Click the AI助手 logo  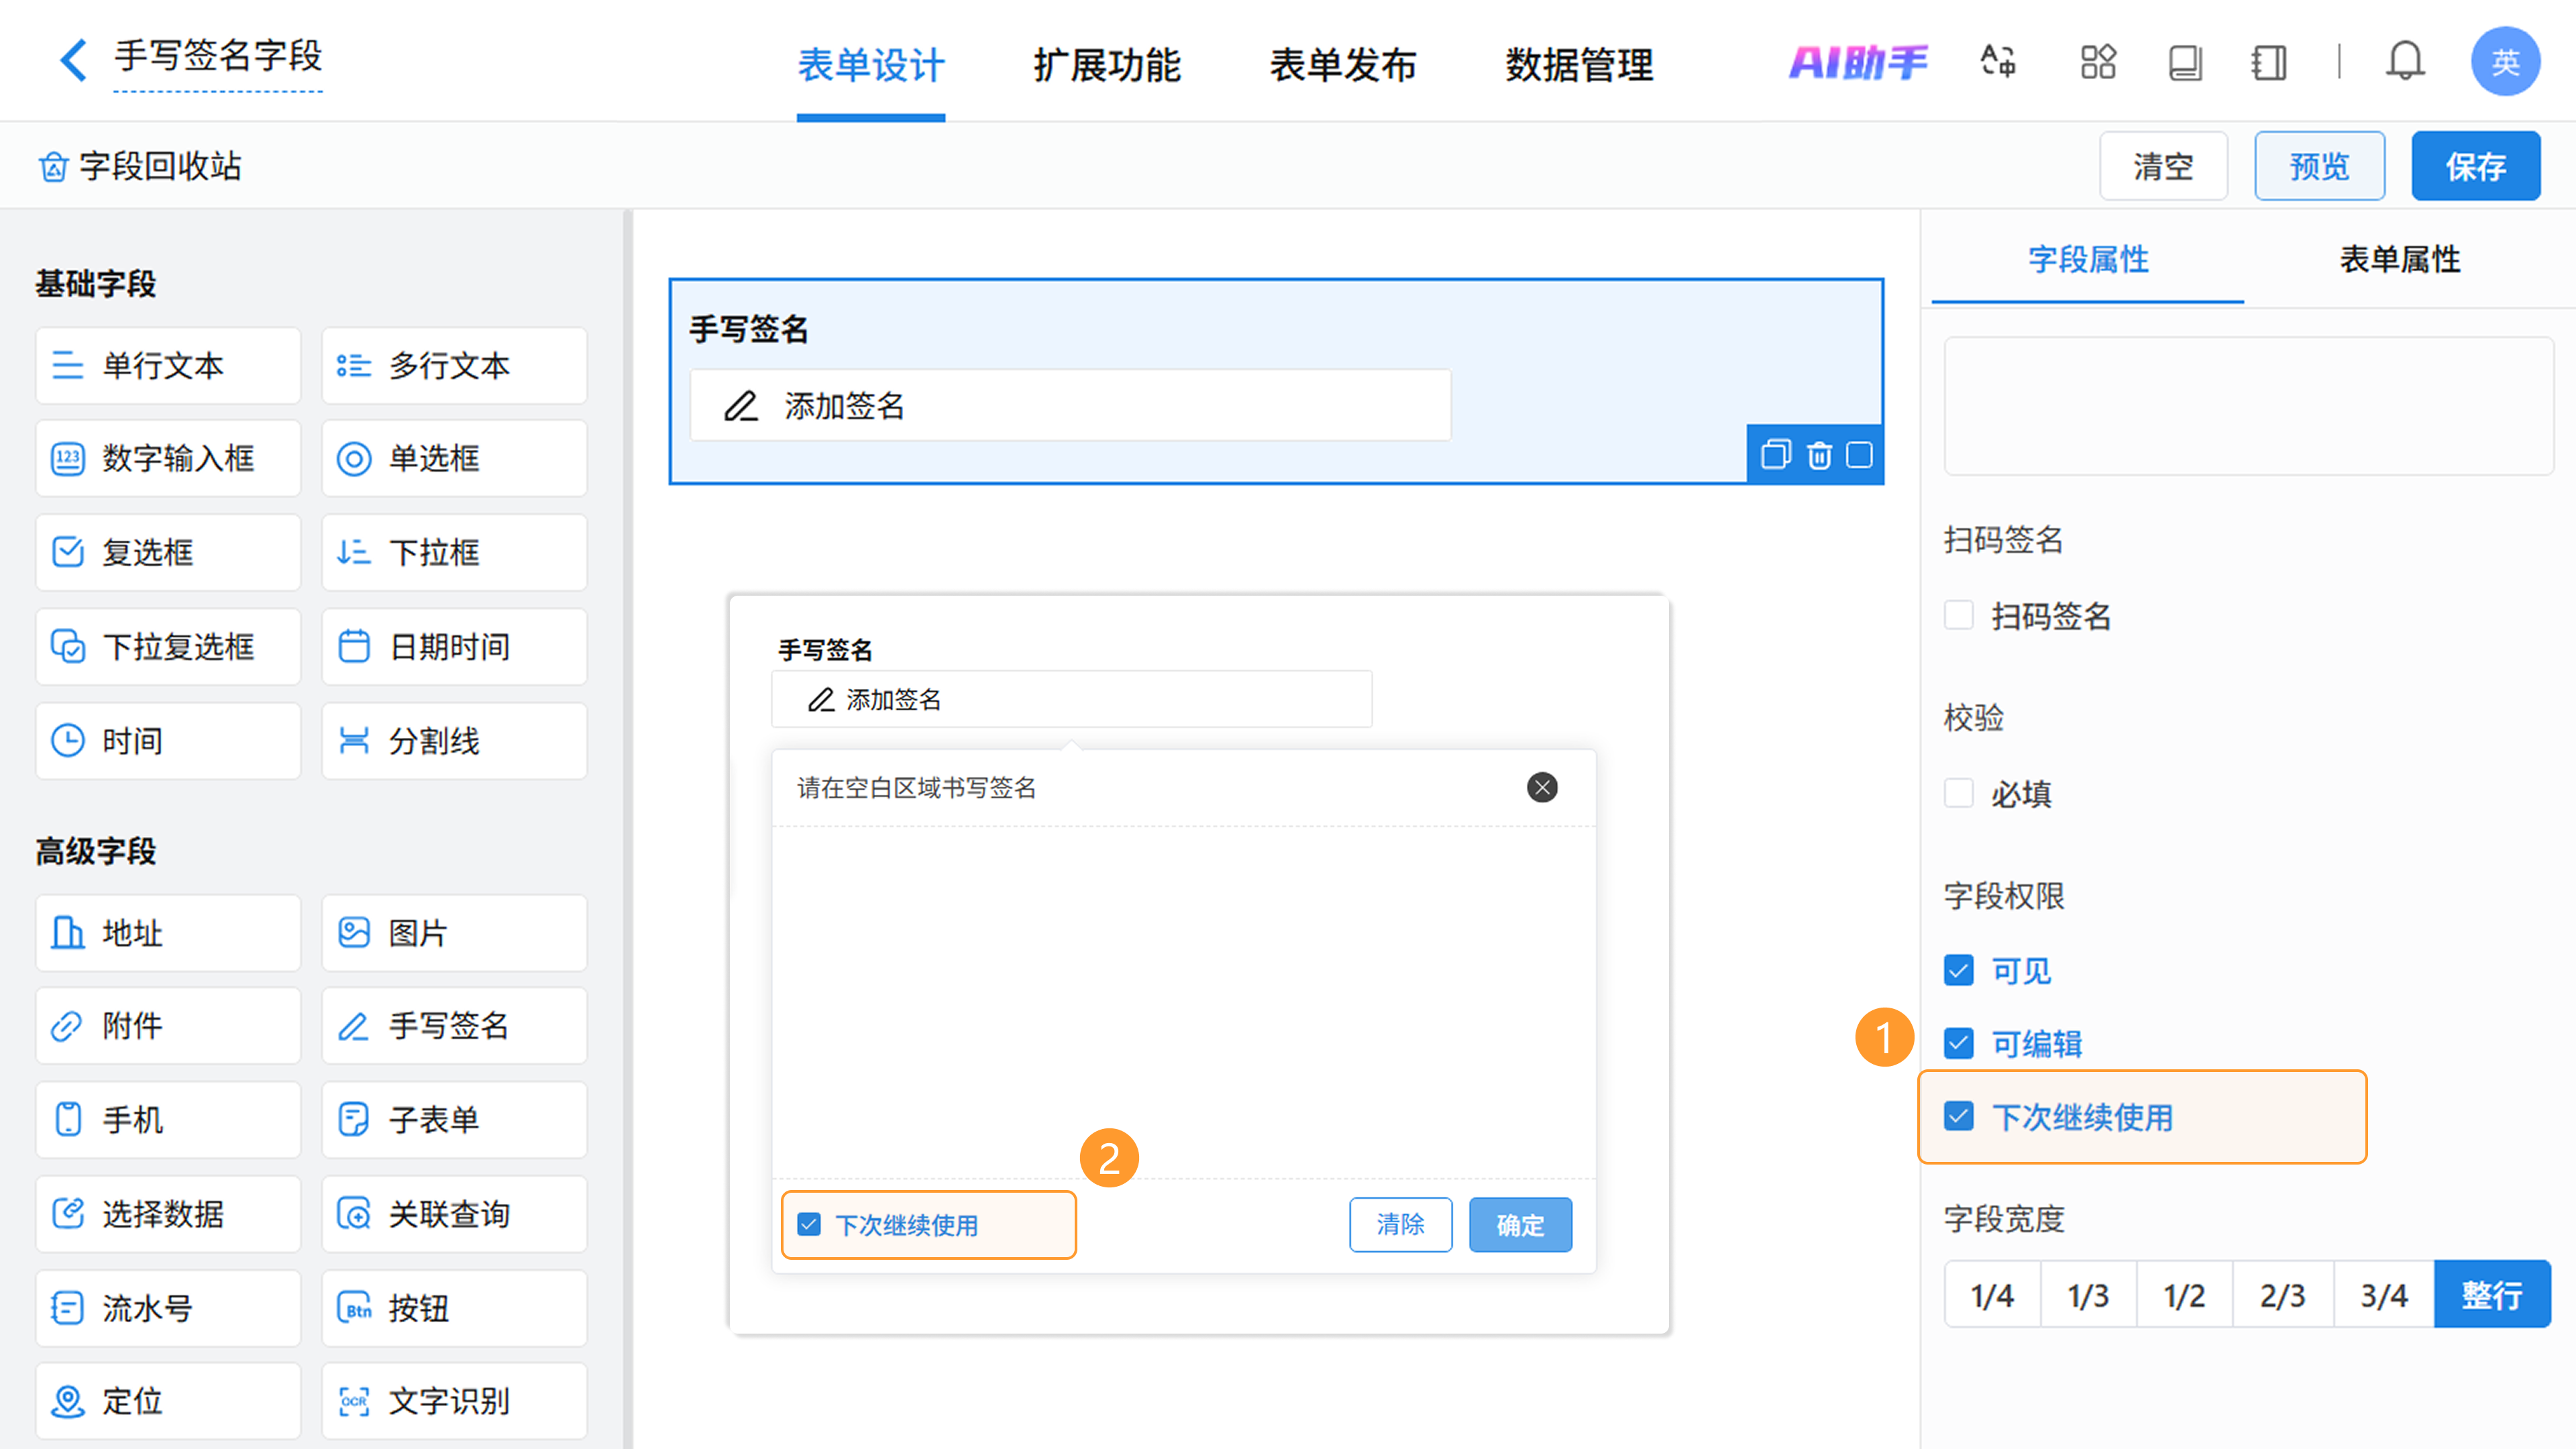pos(1857,62)
